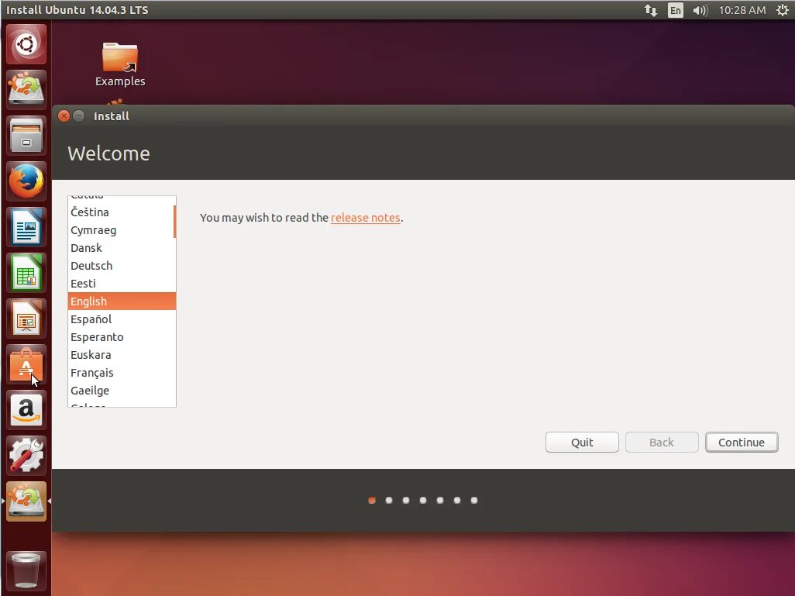Viewport: 795px width, 596px height.
Task: Open the session power gear menu
Action: [783, 10]
